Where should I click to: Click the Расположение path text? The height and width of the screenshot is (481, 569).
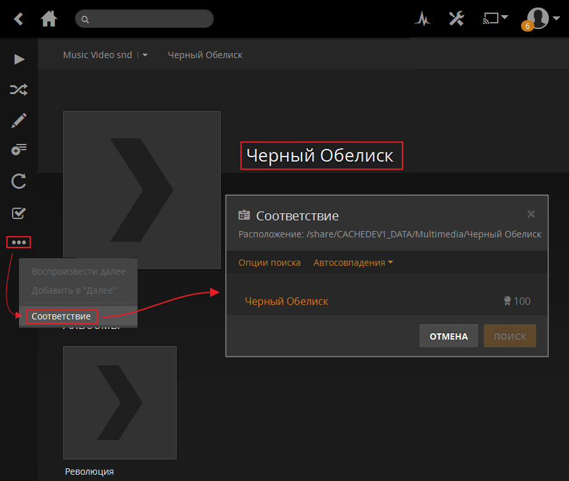pos(390,234)
